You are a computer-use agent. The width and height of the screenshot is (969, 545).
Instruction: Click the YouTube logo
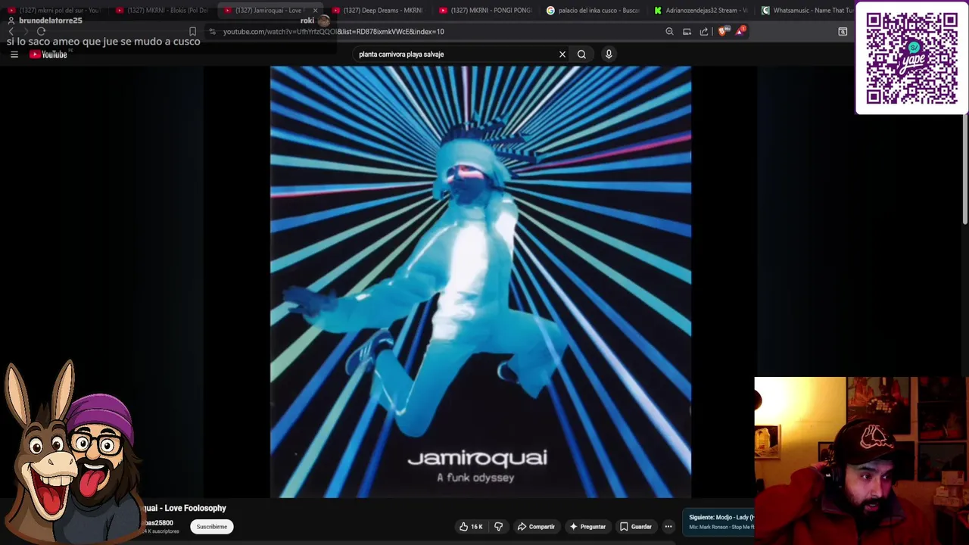click(48, 54)
